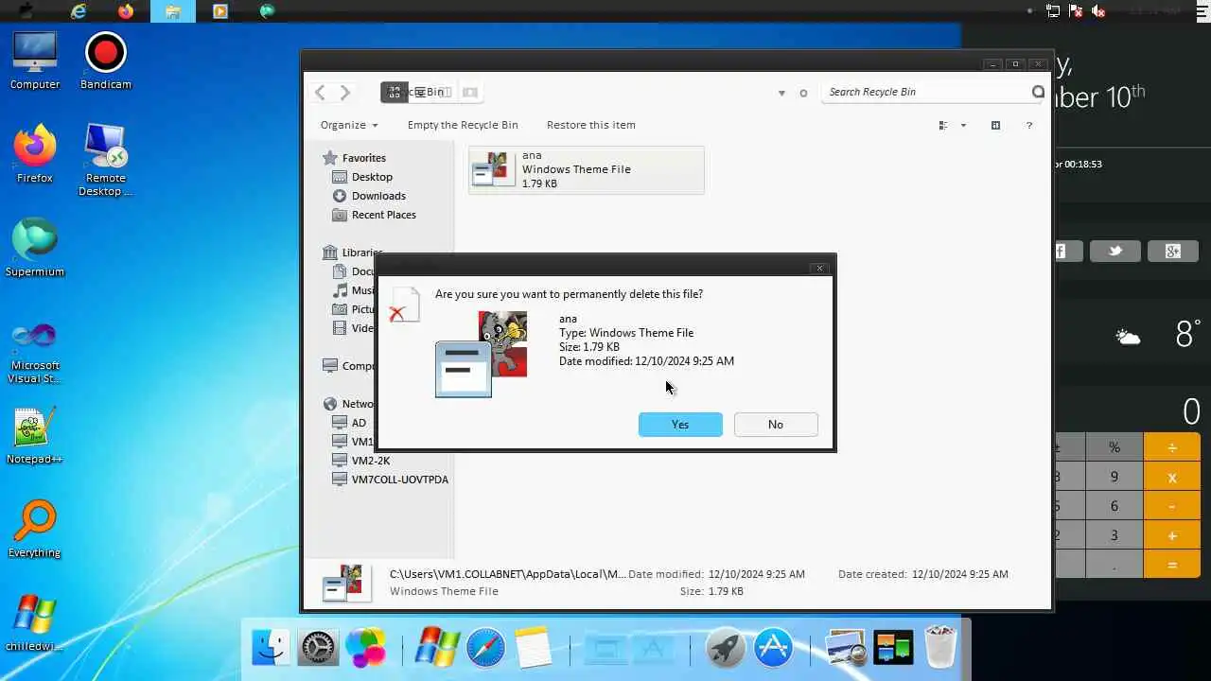Open the Computer desktop icon

[x=35, y=59]
